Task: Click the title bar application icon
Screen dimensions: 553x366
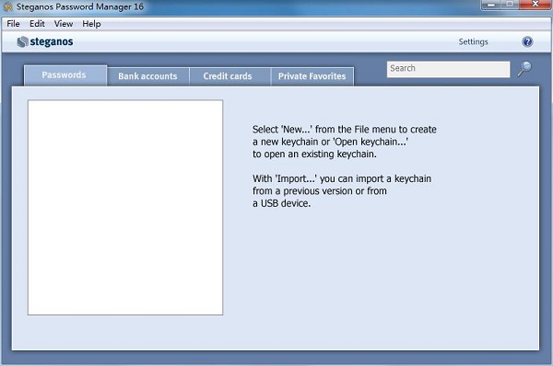Action: point(7,6)
